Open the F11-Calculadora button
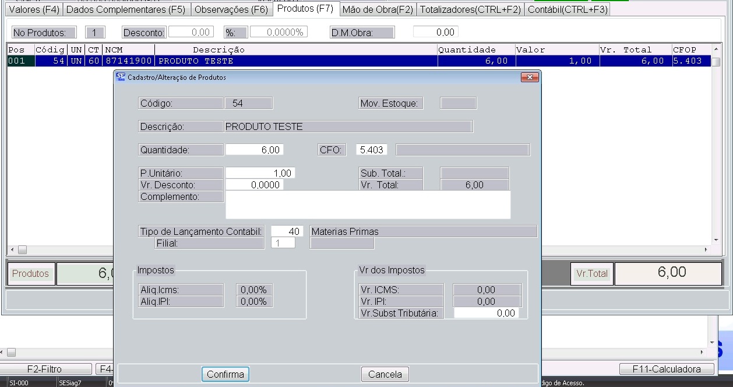733x387 pixels. [667, 369]
